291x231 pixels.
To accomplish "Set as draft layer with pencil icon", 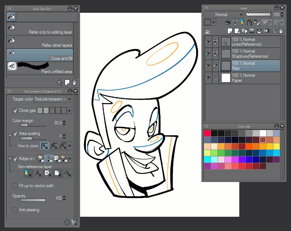I will [x=242, y=22].
